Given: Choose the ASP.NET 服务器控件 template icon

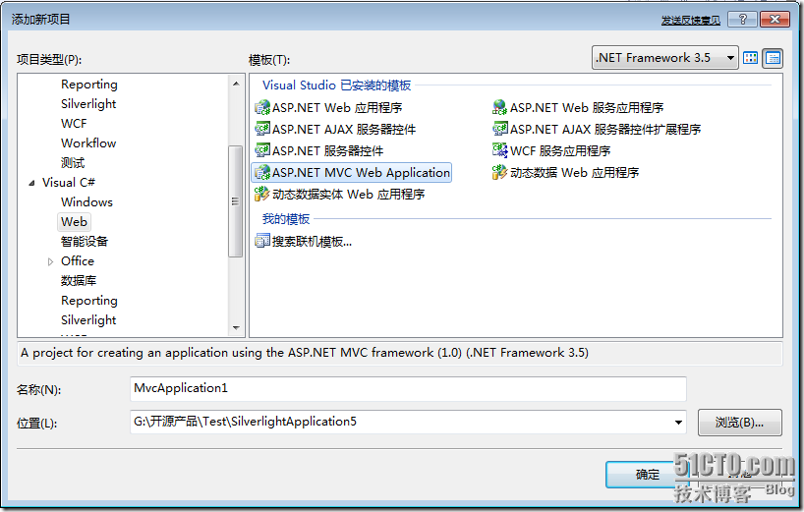Looking at the screenshot, I should point(262,150).
